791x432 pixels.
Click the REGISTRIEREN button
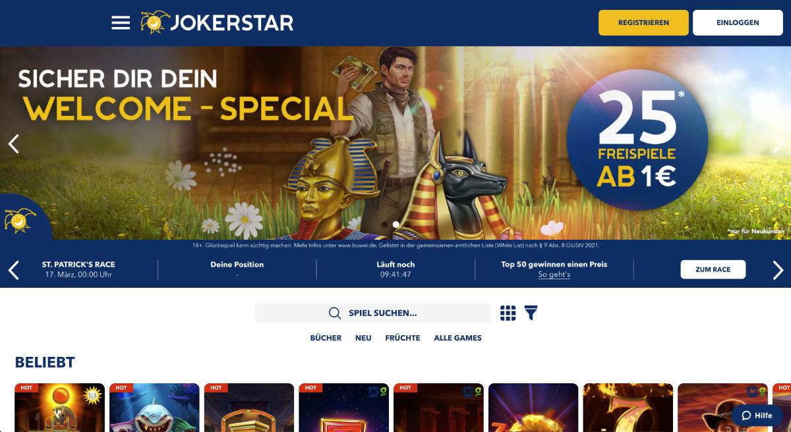point(643,22)
